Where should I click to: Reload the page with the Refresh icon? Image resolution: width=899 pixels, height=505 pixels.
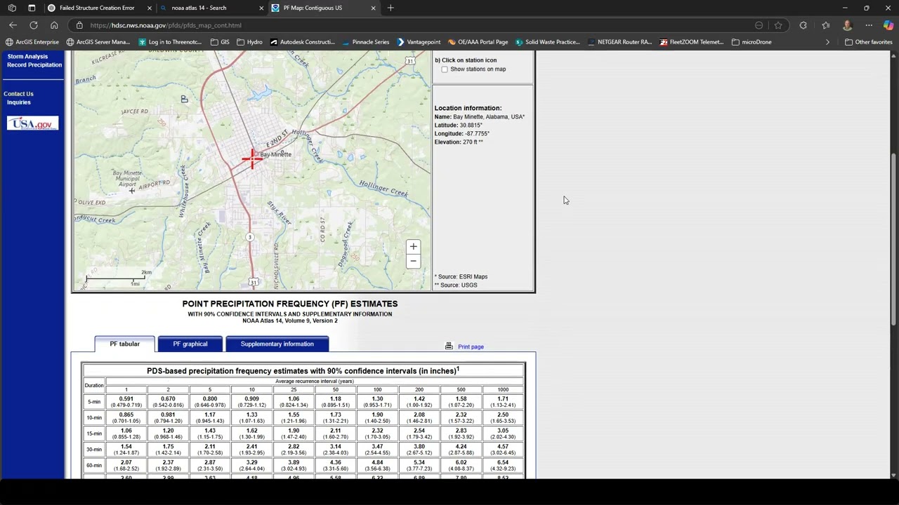point(33,25)
